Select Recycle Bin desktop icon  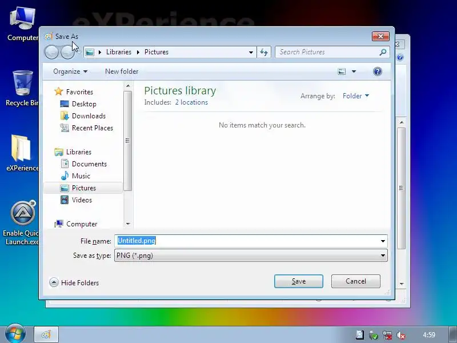tap(22, 89)
